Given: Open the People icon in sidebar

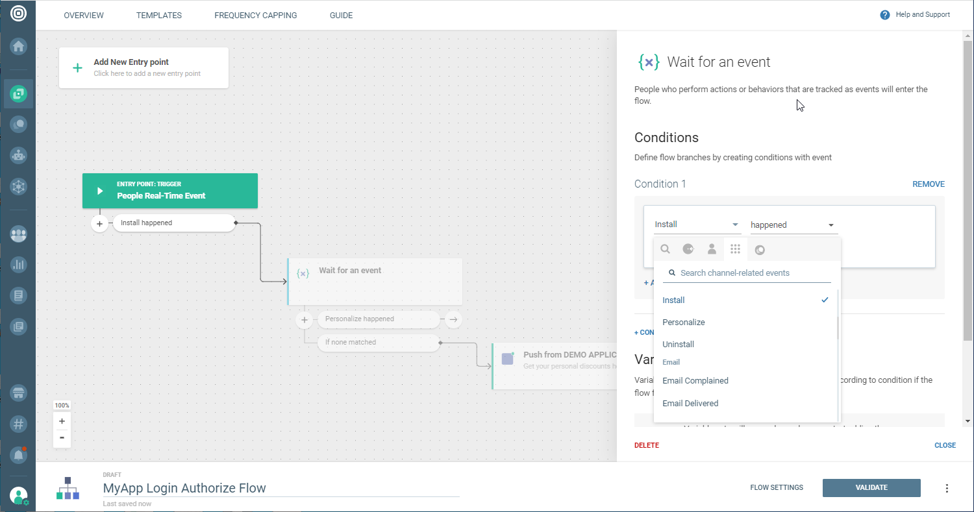Looking at the screenshot, I should coord(18,234).
